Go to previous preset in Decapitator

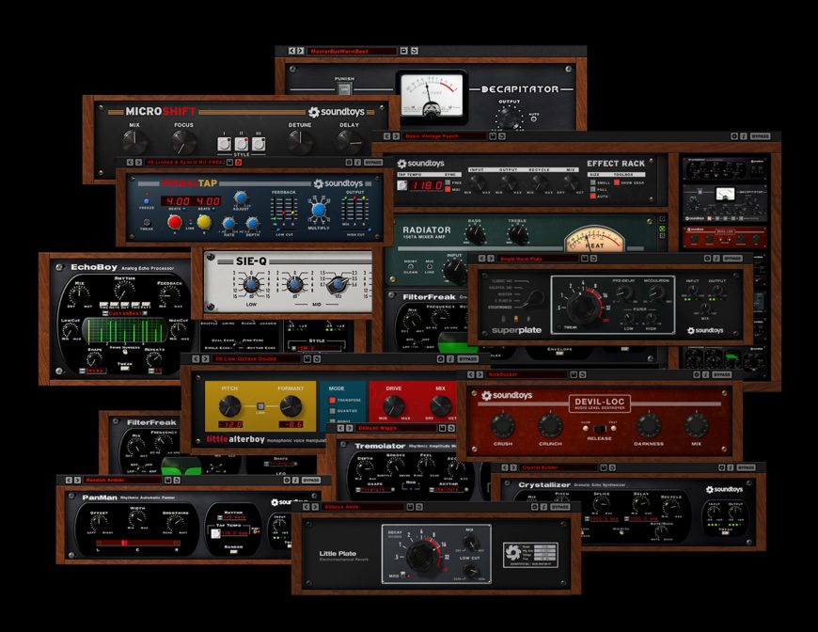[x=292, y=51]
